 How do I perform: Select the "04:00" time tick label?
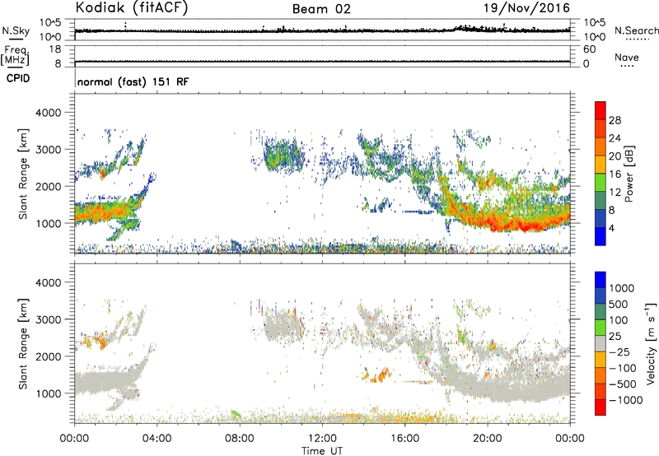pyautogui.click(x=157, y=439)
